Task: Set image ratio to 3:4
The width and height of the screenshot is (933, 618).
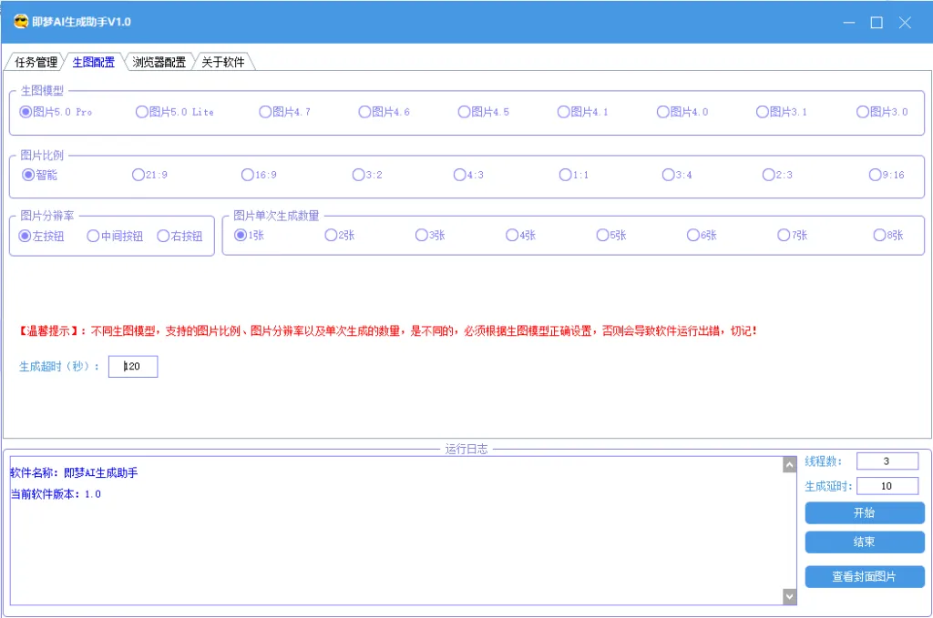Action: (677, 175)
